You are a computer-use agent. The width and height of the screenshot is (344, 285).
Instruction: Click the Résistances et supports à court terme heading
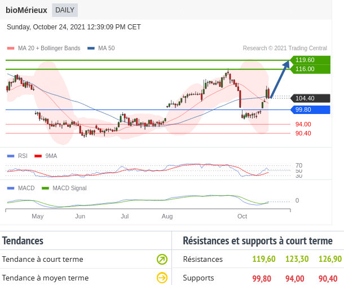click(x=258, y=240)
